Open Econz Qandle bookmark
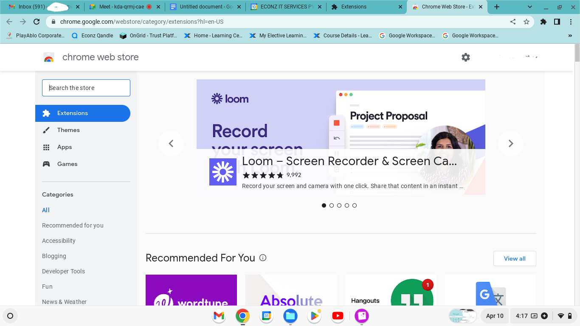 (92, 36)
